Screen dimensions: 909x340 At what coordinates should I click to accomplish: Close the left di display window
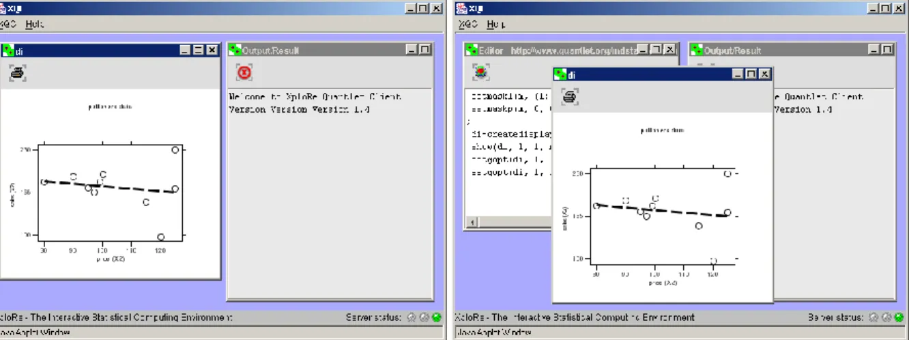click(212, 50)
